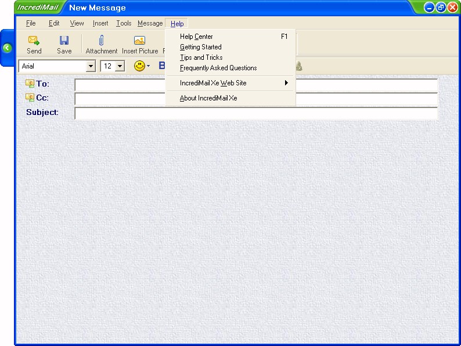
Task: Toggle Bold formatting button
Action: (x=162, y=66)
